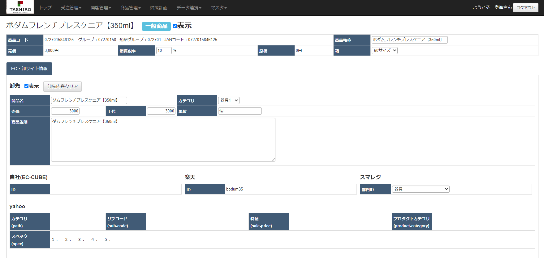The image size is (544, 260).
Task: Open the スマレジ 部門ID dropdown
Action: tap(421, 189)
